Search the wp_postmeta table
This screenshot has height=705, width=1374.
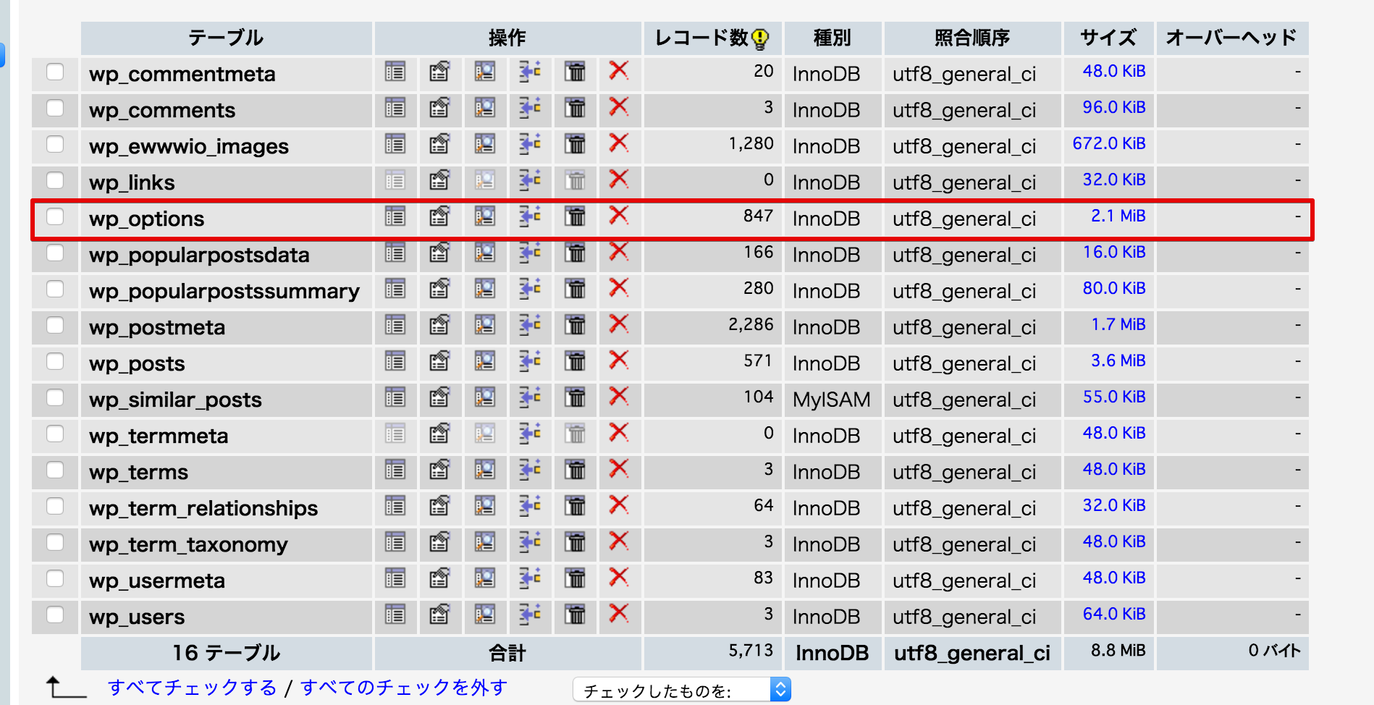485,325
